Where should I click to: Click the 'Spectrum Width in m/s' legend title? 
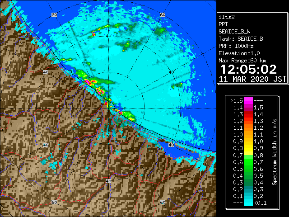point(275,152)
